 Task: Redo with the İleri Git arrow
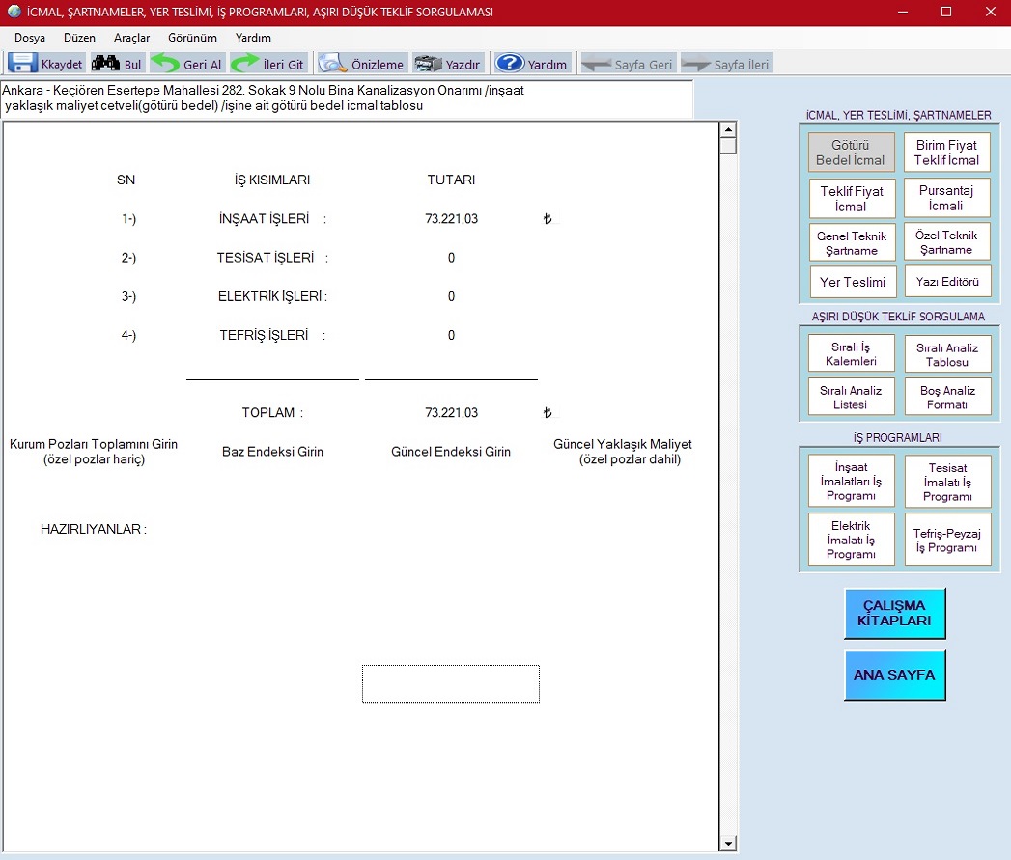tap(245, 64)
